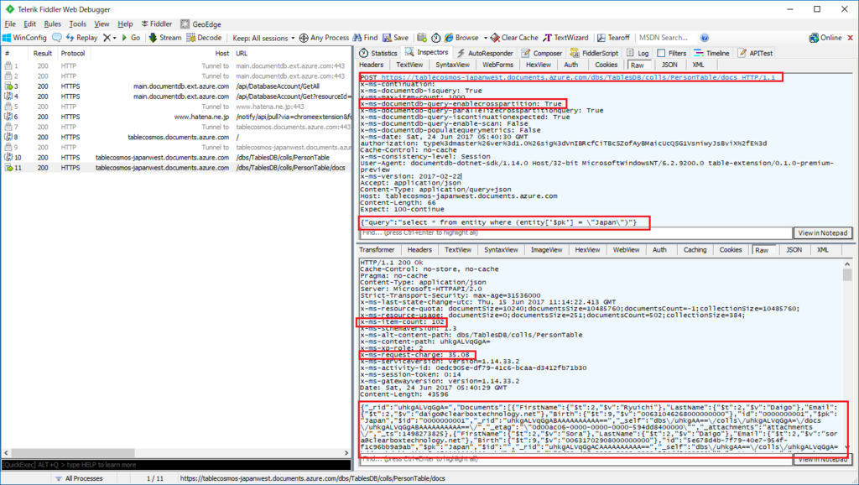Select the request SyntaxView tab

click(452, 65)
